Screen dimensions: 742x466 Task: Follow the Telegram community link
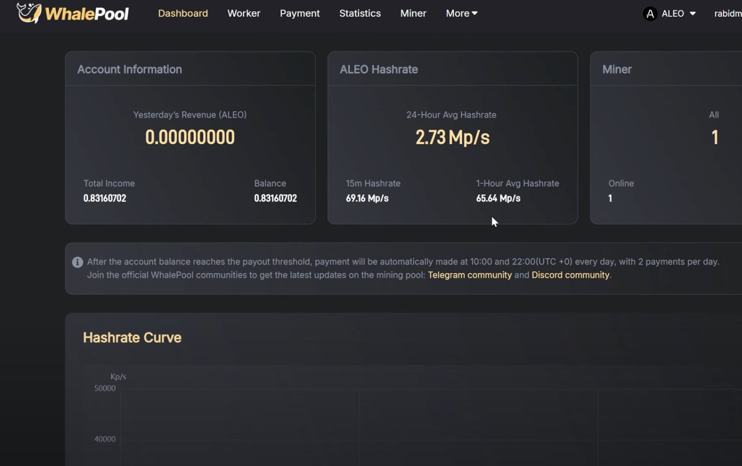tap(470, 275)
